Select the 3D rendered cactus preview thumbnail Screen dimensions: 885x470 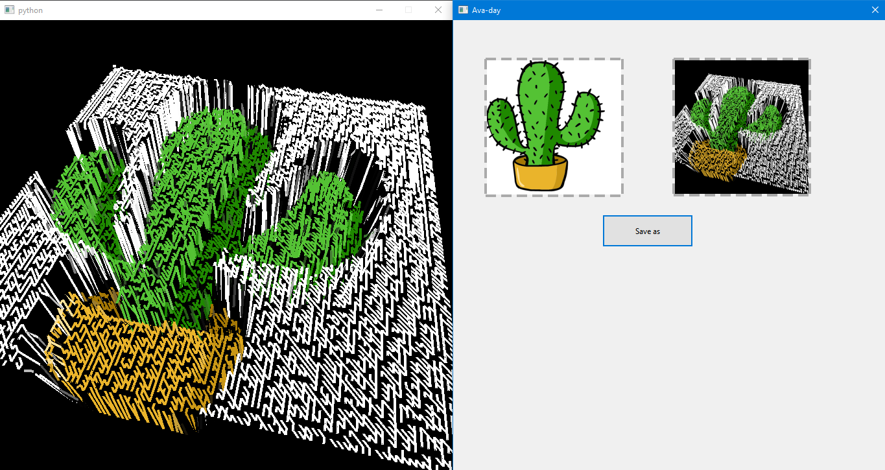click(x=742, y=127)
